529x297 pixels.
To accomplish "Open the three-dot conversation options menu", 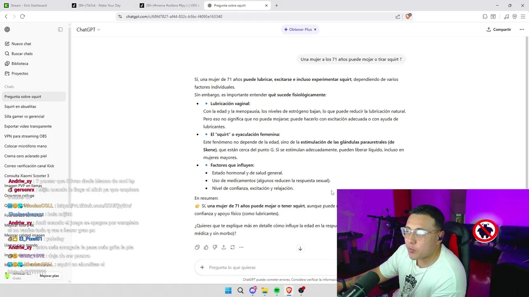I will click(522, 29).
